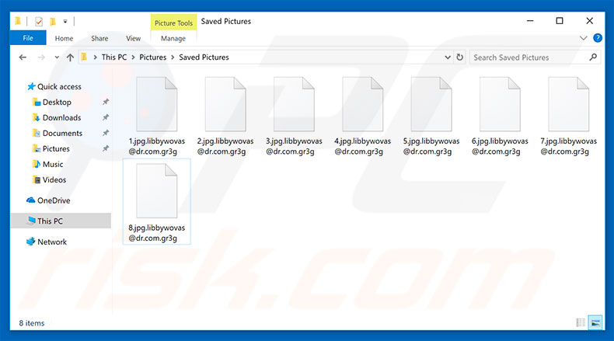This screenshot has height=341, width=614.
Task: Click the Back navigation arrow
Action: click(x=23, y=57)
